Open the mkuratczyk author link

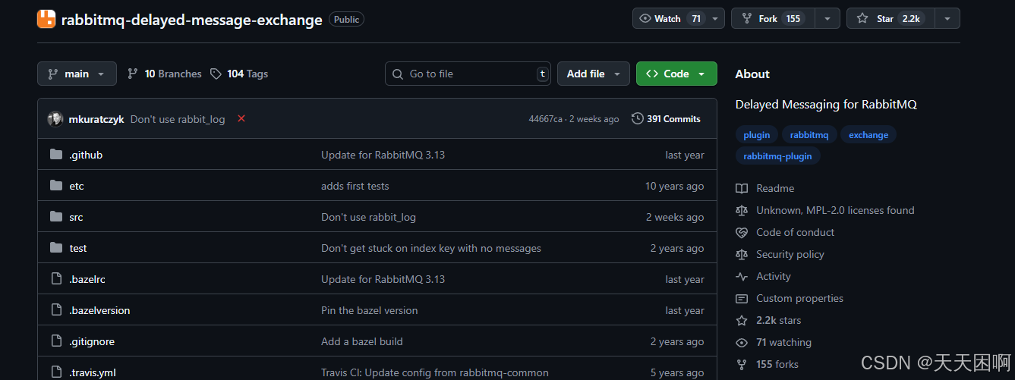(x=96, y=119)
